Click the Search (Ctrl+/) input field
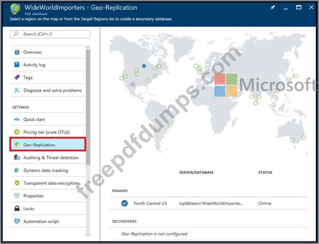Viewport: 319px width, 244px height. pyautogui.click(x=50, y=34)
